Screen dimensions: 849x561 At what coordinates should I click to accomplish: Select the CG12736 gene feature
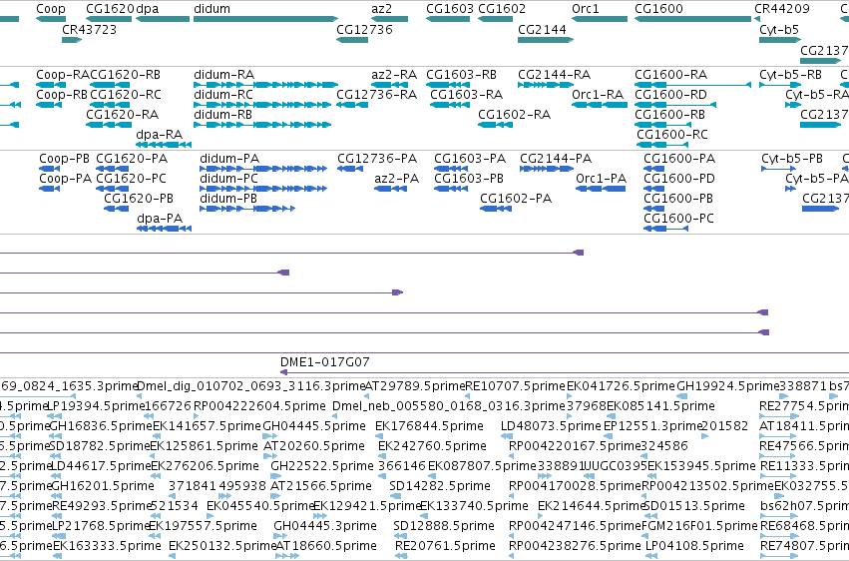click(352, 40)
